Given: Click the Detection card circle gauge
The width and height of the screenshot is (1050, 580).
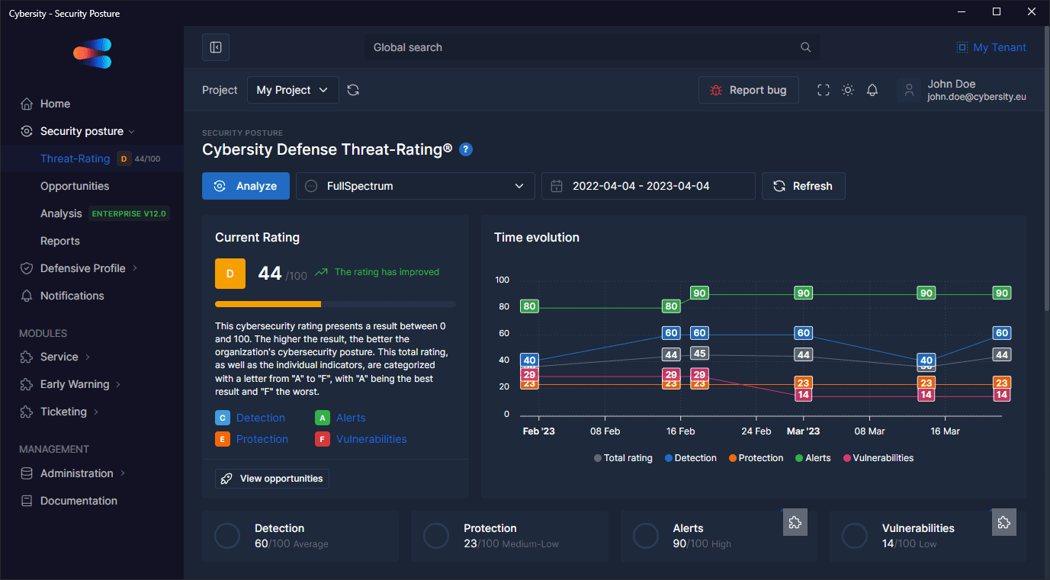Looking at the screenshot, I should coord(227,536).
